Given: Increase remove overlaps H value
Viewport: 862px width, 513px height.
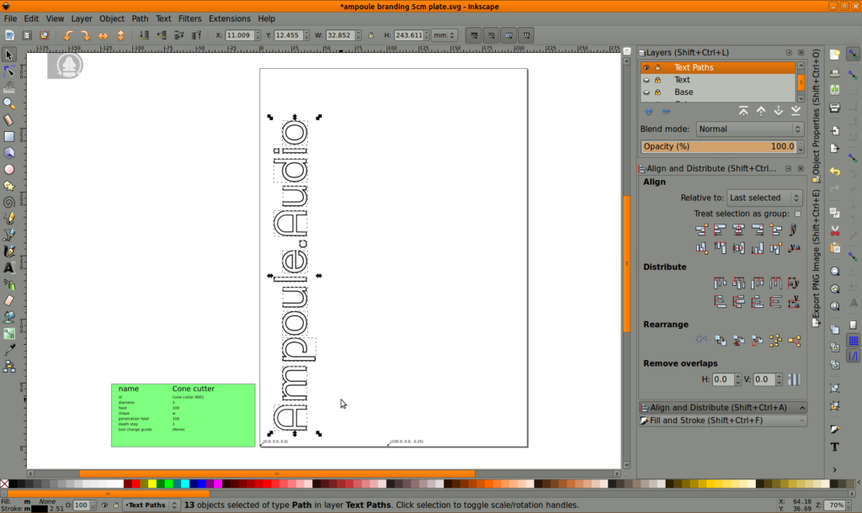Looking at the screenshot, I should [737, 377].
